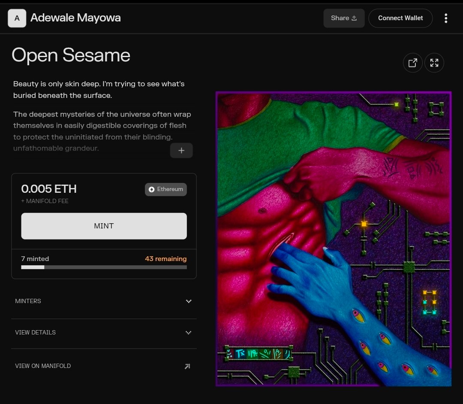The image size is (463, 404).
Task: Expand the MINTERS section
Action: coord(104,301)
